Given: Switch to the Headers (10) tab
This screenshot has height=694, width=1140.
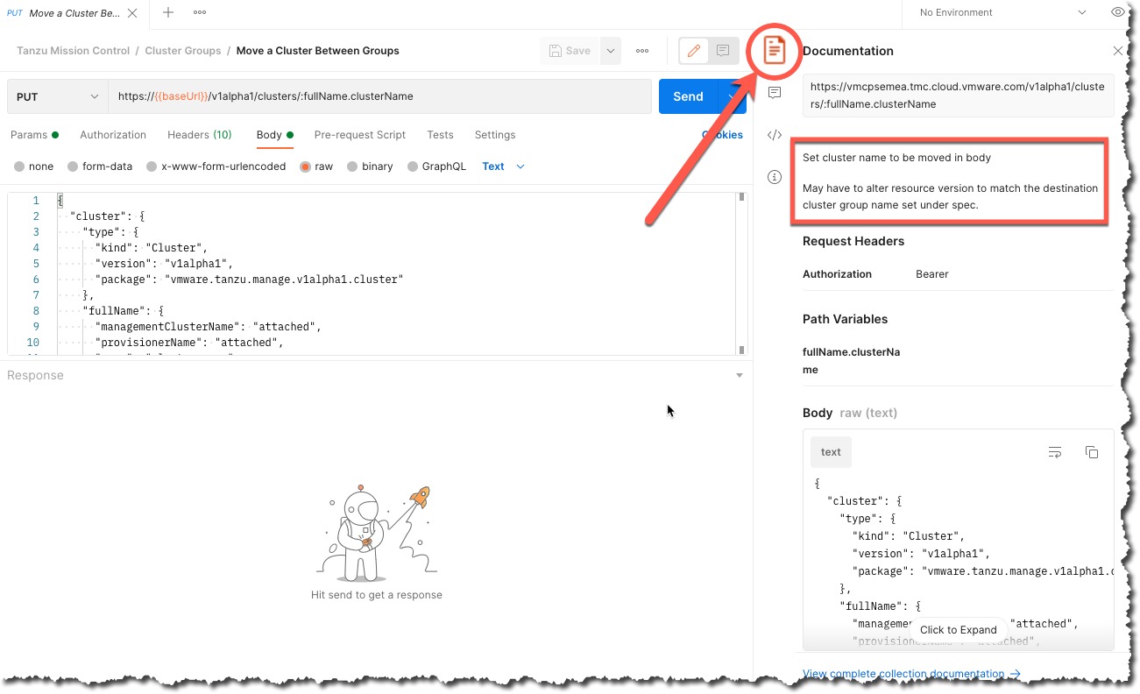Looking at the screenshot, I should (x=200, y=135).
